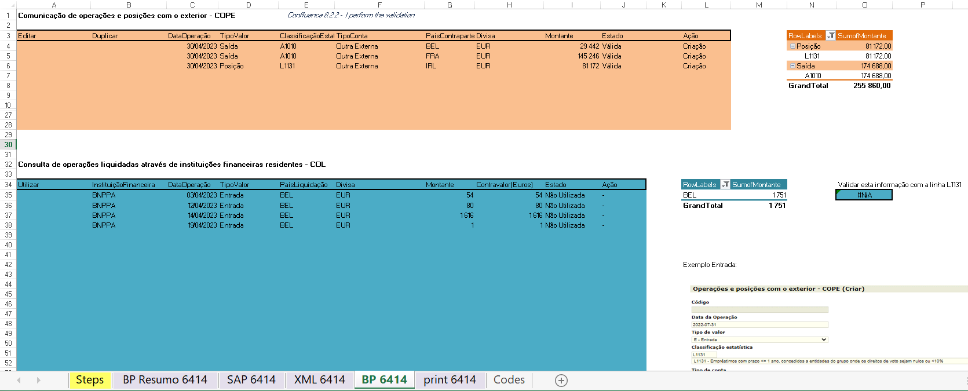Select the XML 6414 sheet tab
The height and width of the screenshot is (391, 968).
[x=320, y=380]
